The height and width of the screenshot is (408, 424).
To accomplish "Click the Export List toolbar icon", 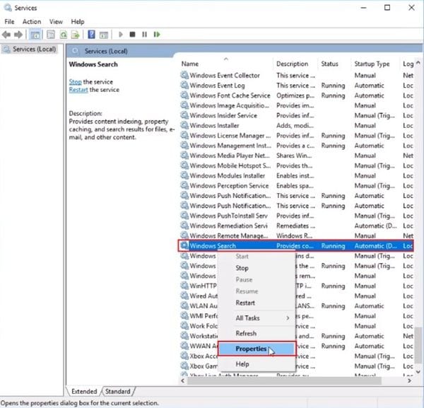I will pos(76,35).
